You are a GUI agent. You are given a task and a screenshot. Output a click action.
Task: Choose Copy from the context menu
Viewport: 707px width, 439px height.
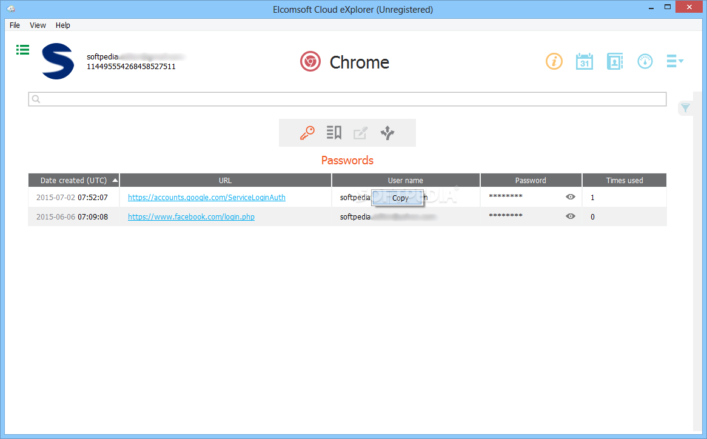[x=398, y=198]
